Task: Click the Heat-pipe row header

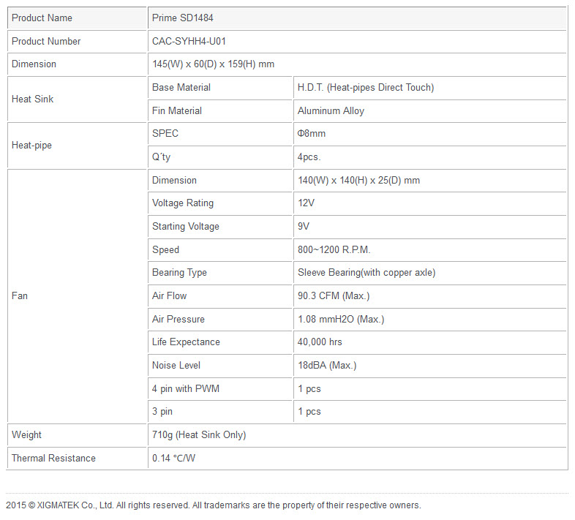Action: 31,145
